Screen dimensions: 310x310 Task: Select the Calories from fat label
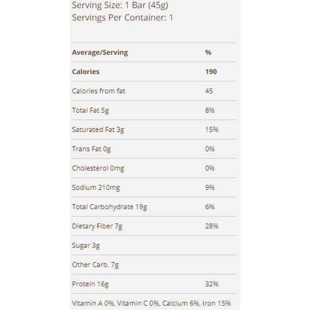tap(99, 91)
